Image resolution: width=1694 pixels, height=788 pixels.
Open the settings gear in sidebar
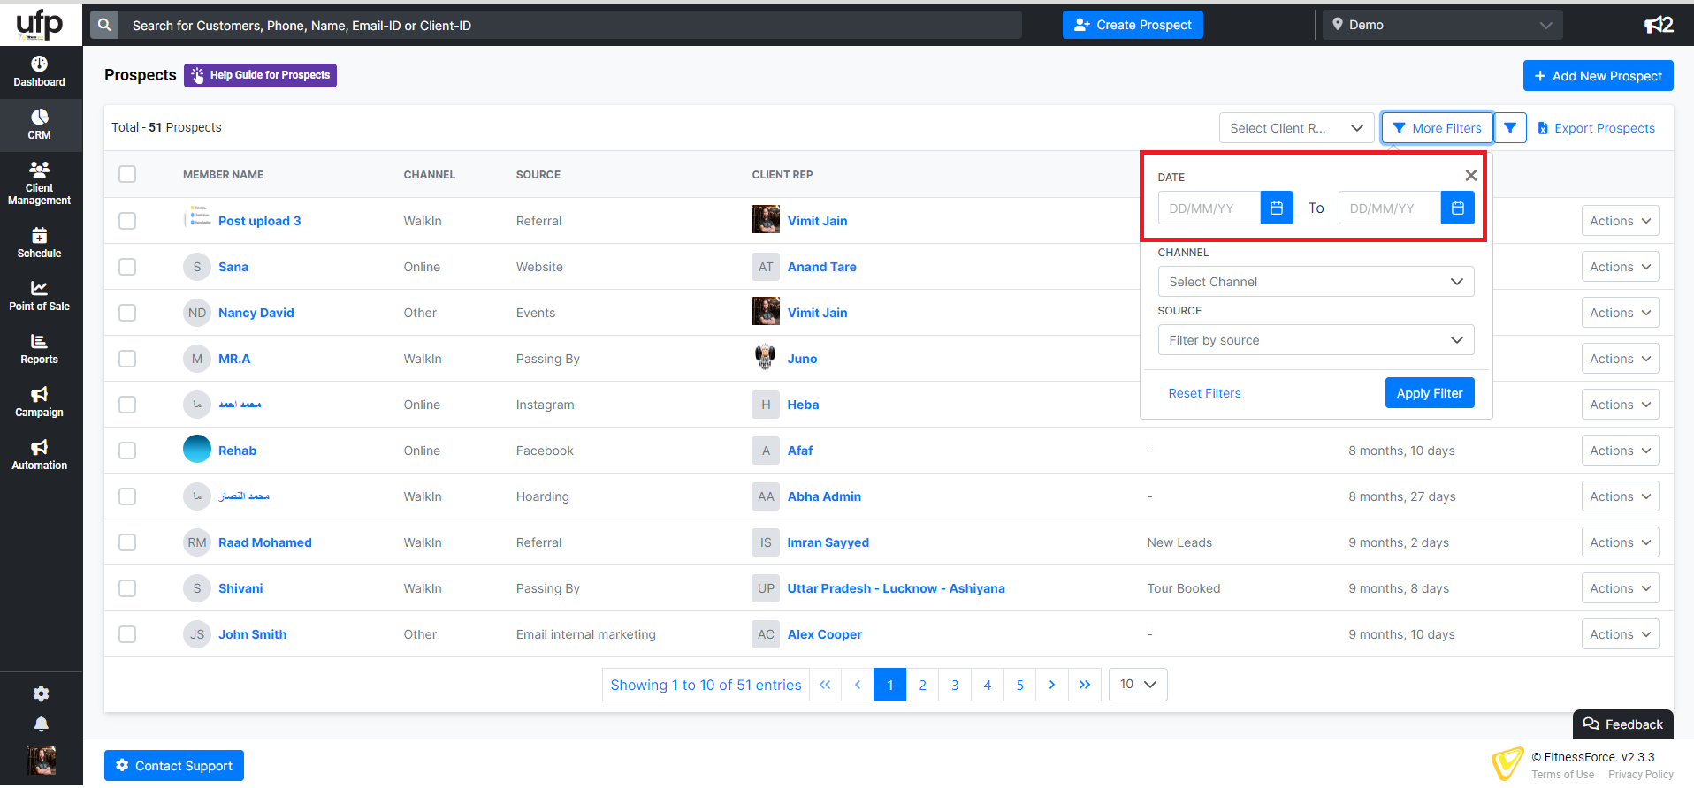pyautogui.click(x=41, y=693)
